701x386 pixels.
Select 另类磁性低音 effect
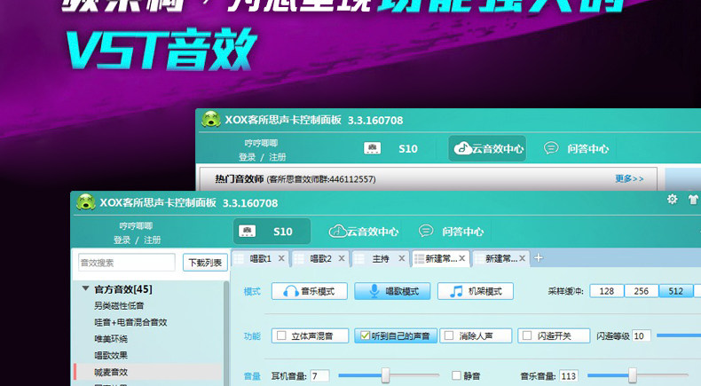[x=119, y=306]
